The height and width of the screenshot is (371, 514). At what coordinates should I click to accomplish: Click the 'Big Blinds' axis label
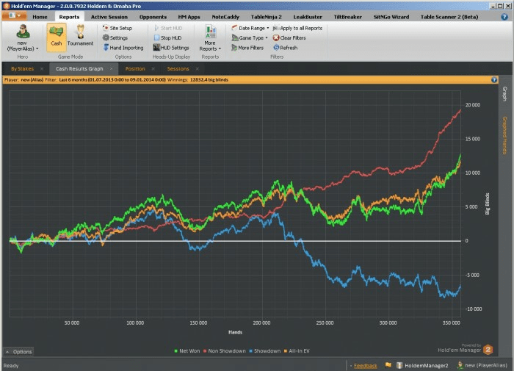click(487, 203)
